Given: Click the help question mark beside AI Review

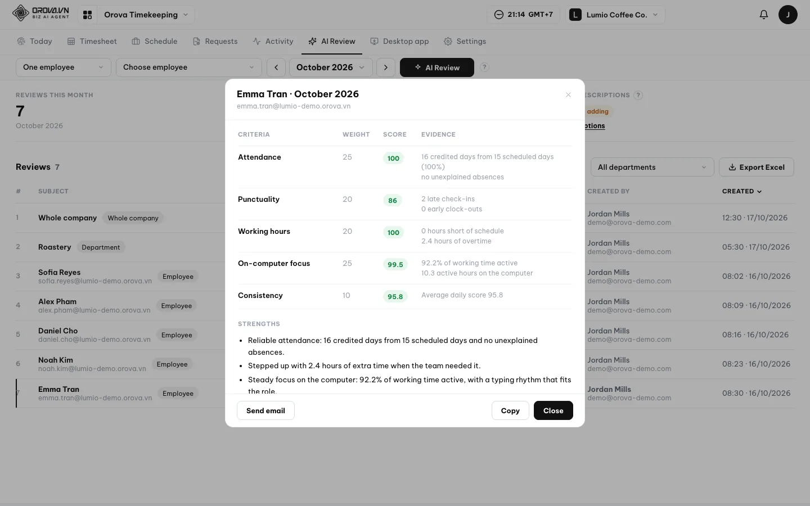Looking at the screenshot, I should [x=484, y=67].
